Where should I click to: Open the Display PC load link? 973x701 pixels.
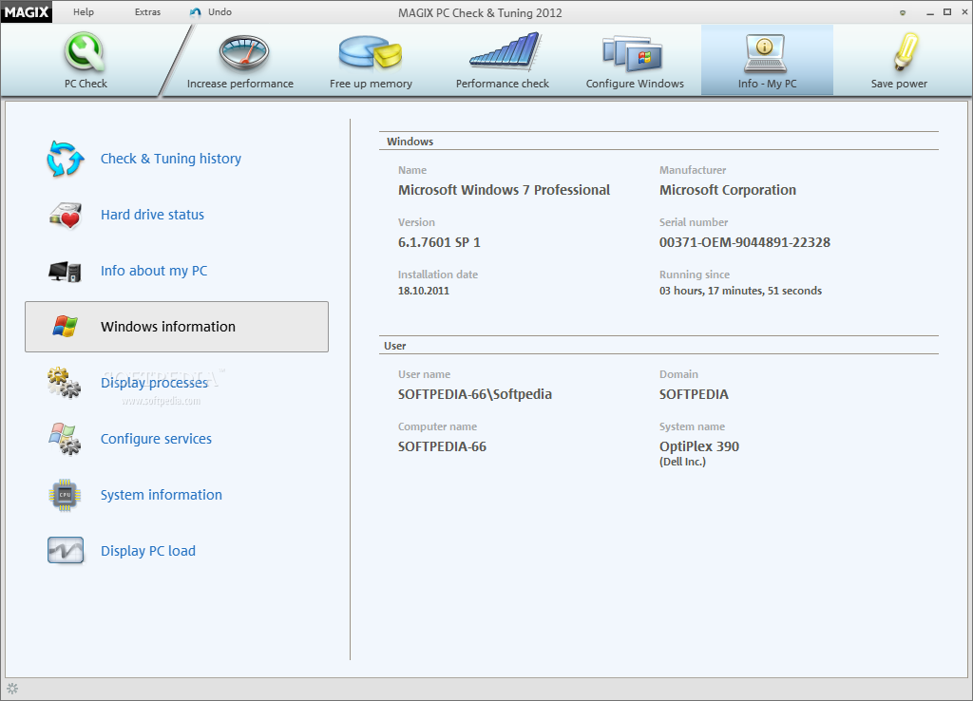coord(147,551)
